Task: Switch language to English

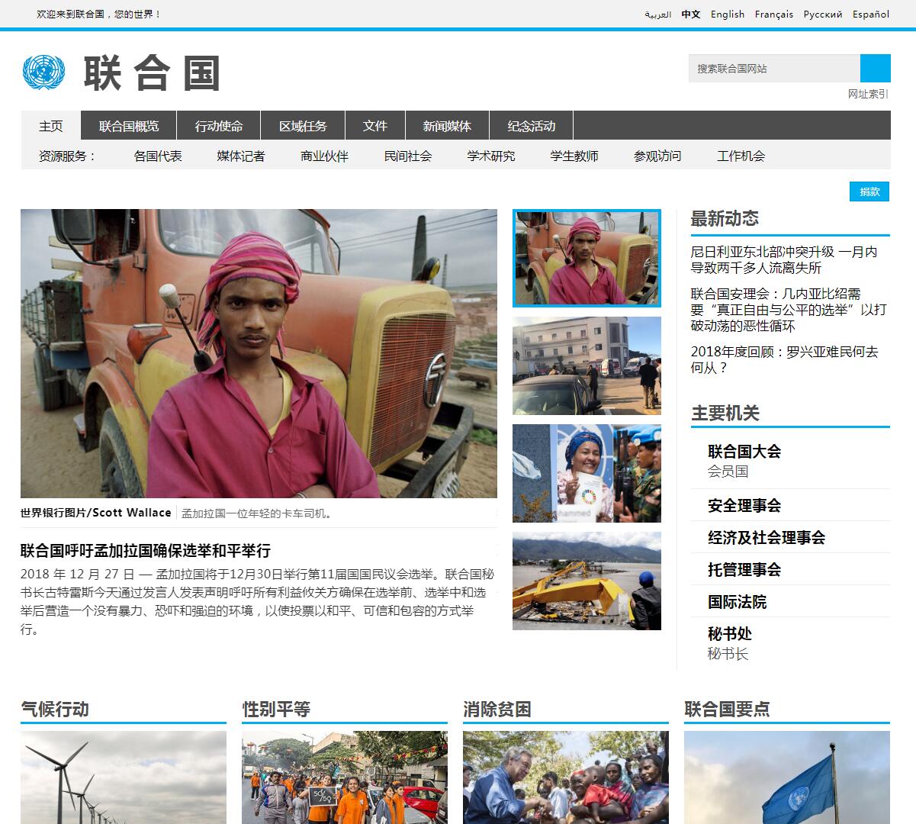Action: 728,14
